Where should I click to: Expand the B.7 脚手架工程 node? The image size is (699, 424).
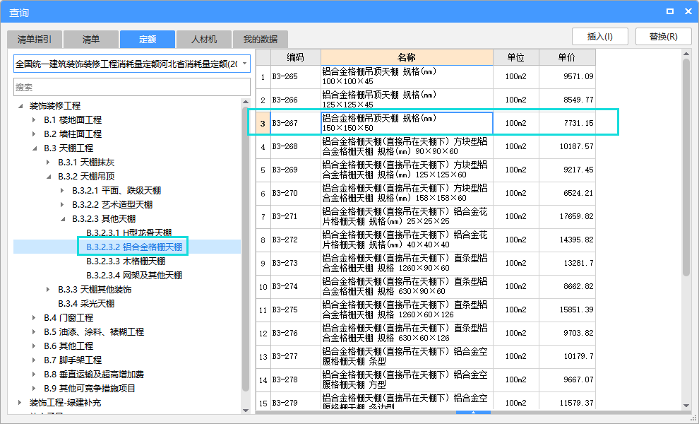(x=35, y=360)
